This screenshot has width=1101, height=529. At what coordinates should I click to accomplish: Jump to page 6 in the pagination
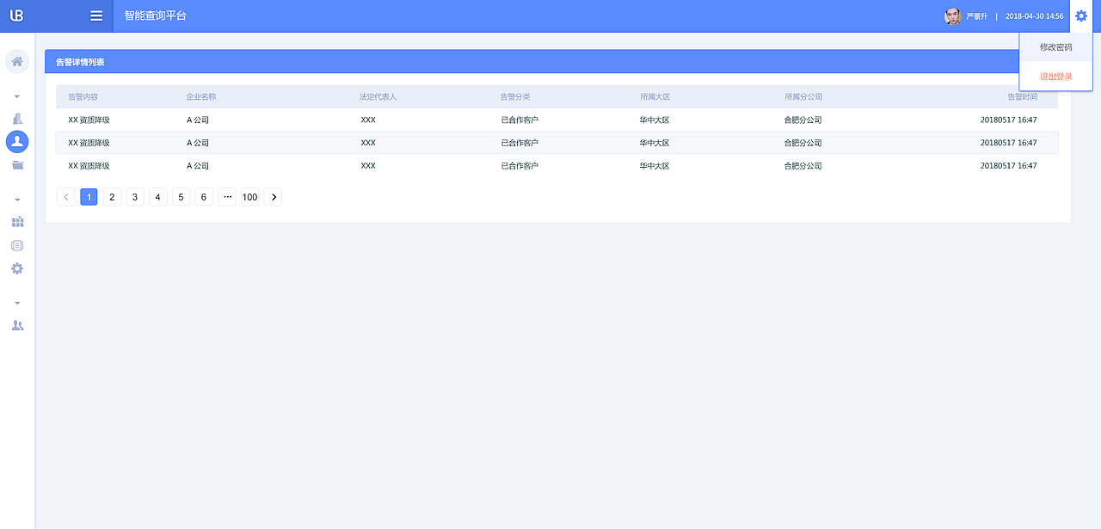click(204, 197)
